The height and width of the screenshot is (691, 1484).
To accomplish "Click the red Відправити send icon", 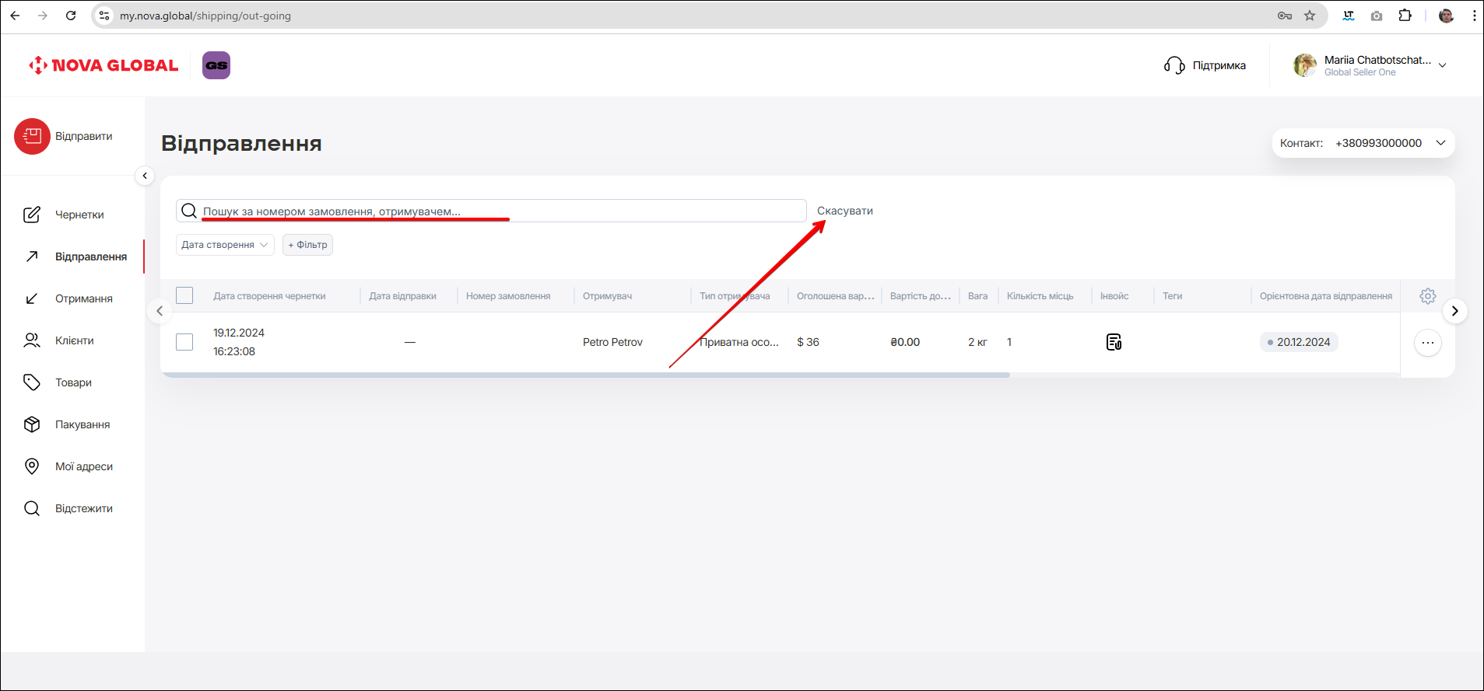I will click(32, 137).
